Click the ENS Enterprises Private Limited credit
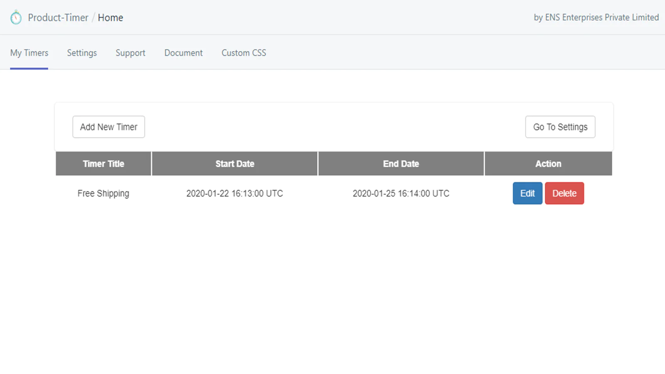The height and width of the screenshot is (374, 665). tap(596, 17)
